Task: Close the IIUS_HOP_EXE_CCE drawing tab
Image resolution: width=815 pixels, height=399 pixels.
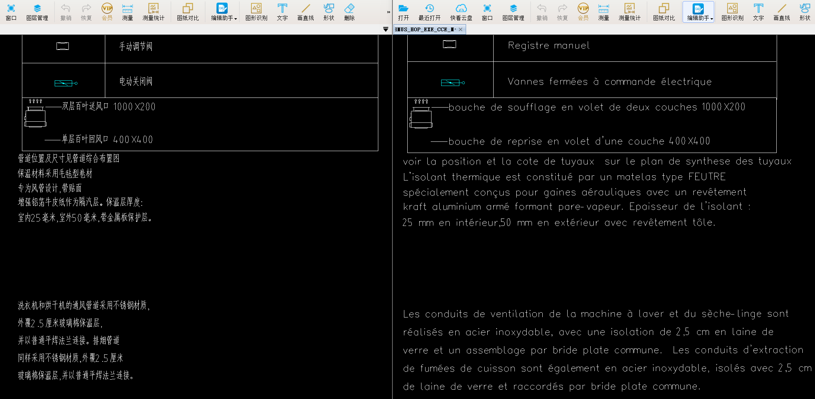Action: click(461, 29)
